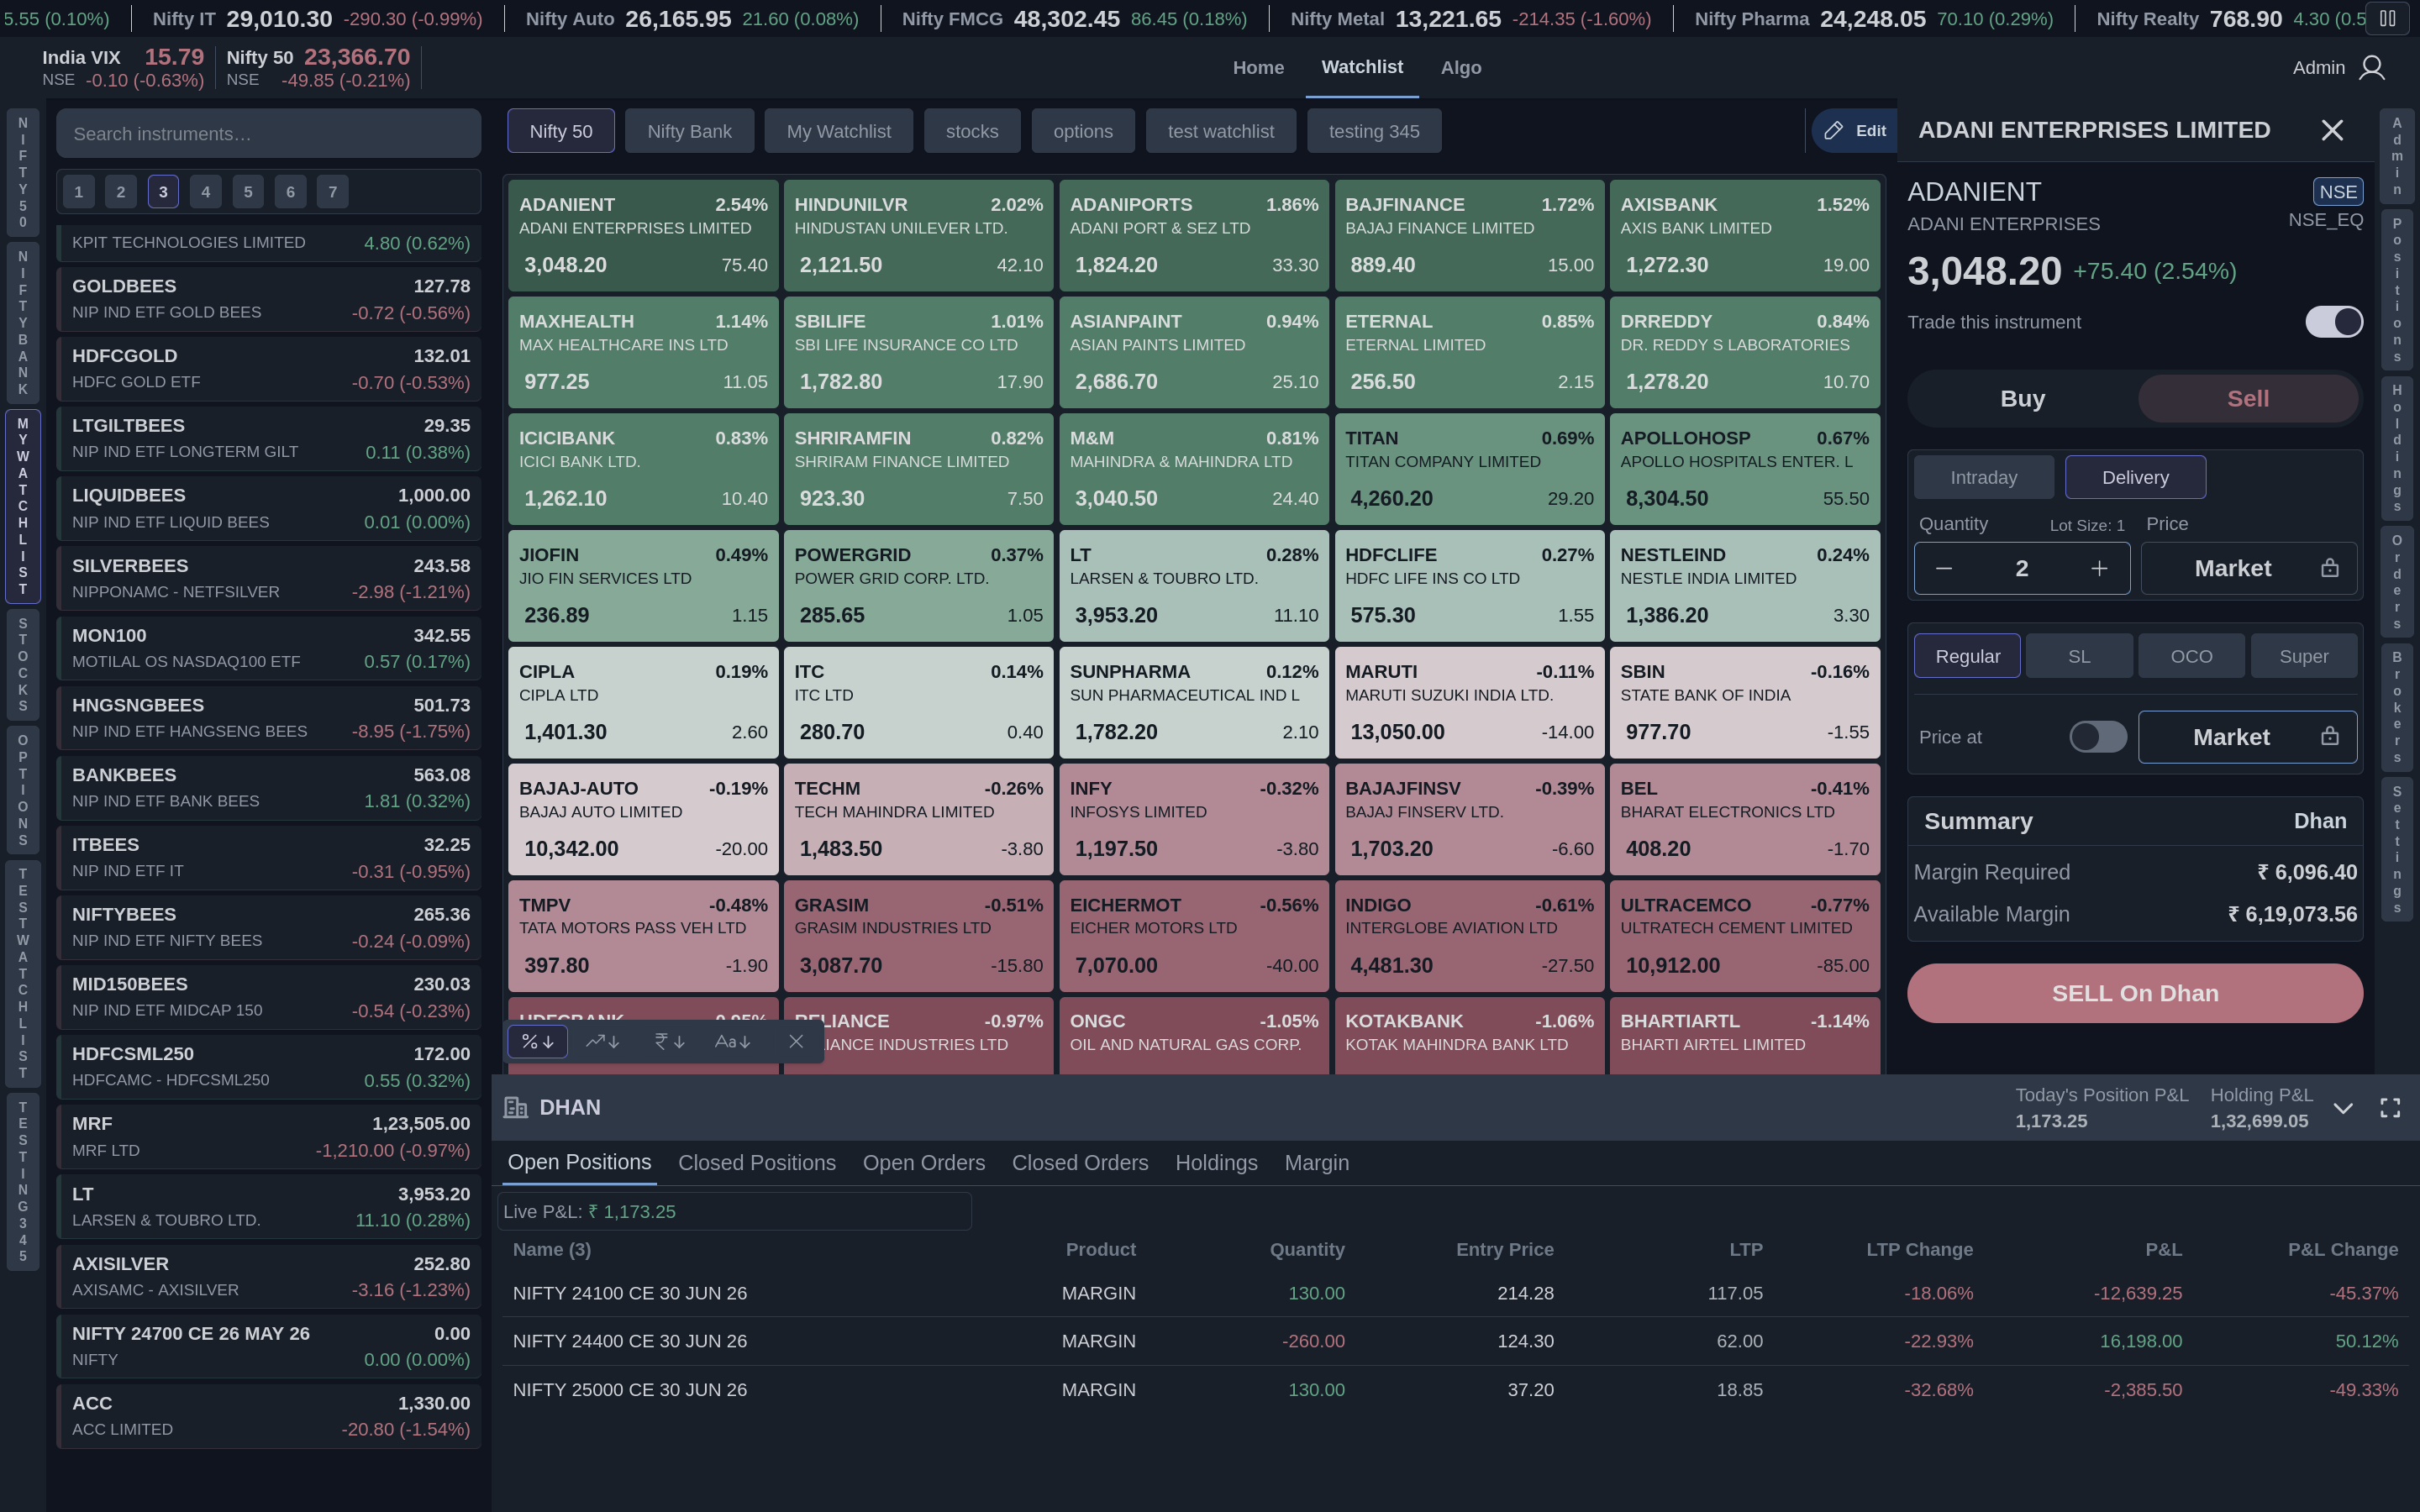Select MRF watchlist row

(x=269, y=1136)
